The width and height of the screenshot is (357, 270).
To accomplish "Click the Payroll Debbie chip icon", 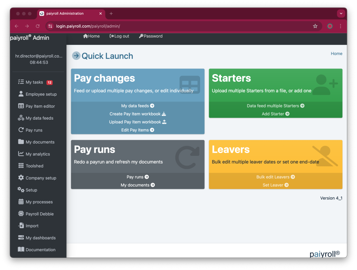I will click(21, 214).
